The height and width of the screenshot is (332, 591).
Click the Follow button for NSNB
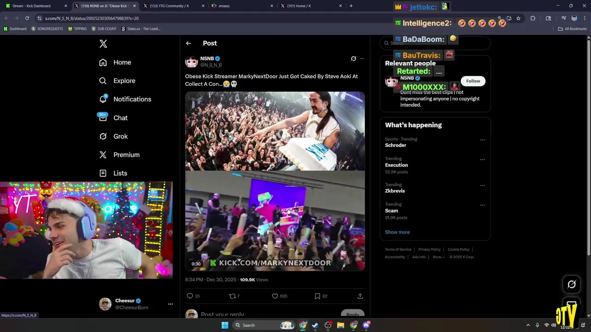pyautogui.click(x=473, y=81)
